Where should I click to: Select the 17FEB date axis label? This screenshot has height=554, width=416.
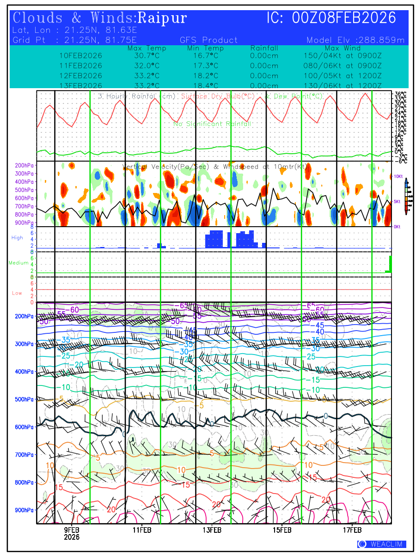pos(352,530)
